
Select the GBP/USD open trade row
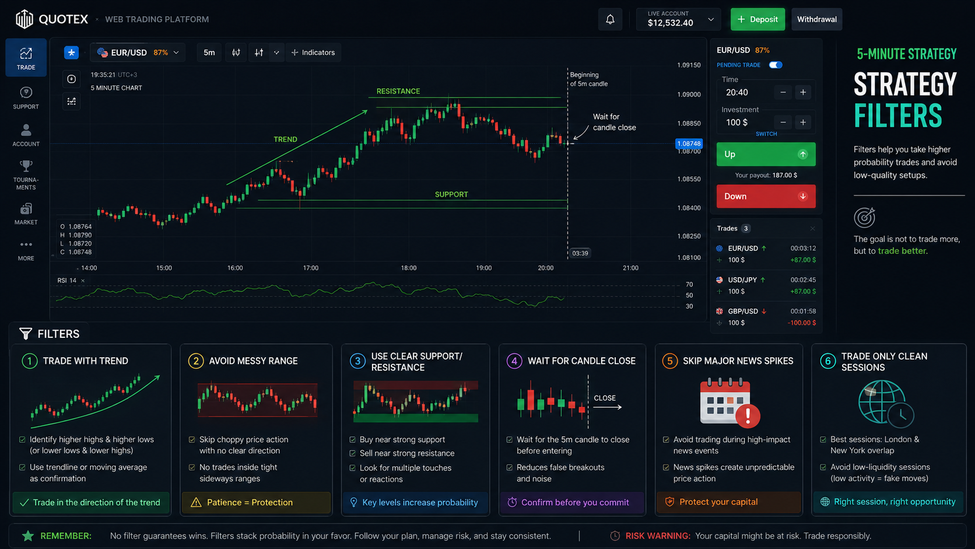pyautogui.click(x=766, y=317)
